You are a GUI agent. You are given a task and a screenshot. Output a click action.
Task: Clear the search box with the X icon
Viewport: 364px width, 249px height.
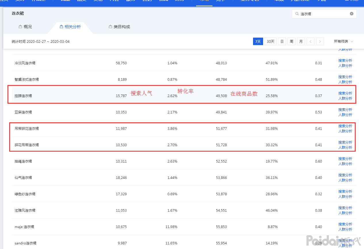pos(351,13)
